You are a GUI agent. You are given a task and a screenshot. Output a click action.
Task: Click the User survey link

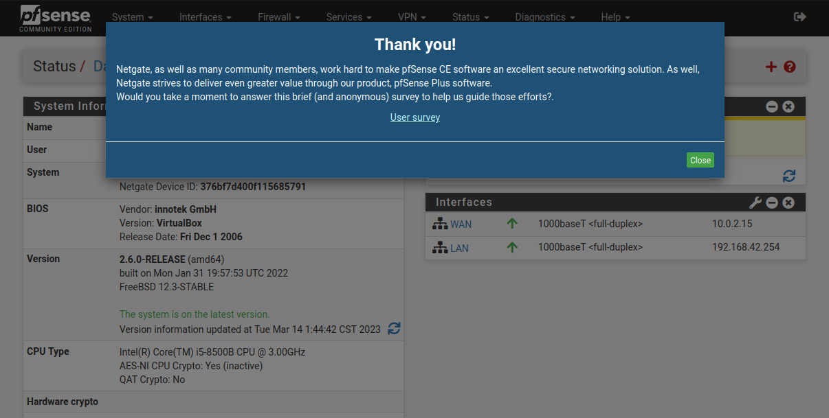tap(415, 117)
